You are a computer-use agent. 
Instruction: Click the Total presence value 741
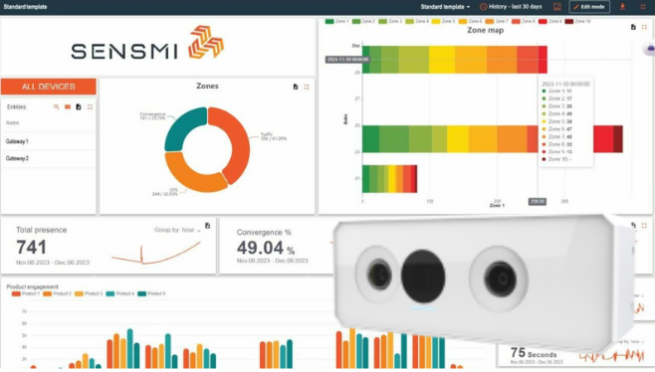click(x=31, y=247)
